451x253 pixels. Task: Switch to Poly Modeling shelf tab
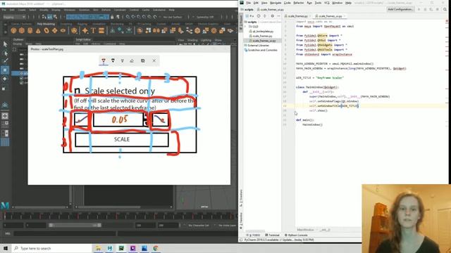[x=46, y=24]
